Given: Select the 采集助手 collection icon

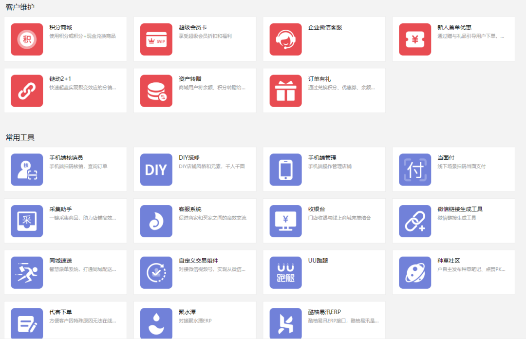Looking at the screenshot, I should point(27,221).
